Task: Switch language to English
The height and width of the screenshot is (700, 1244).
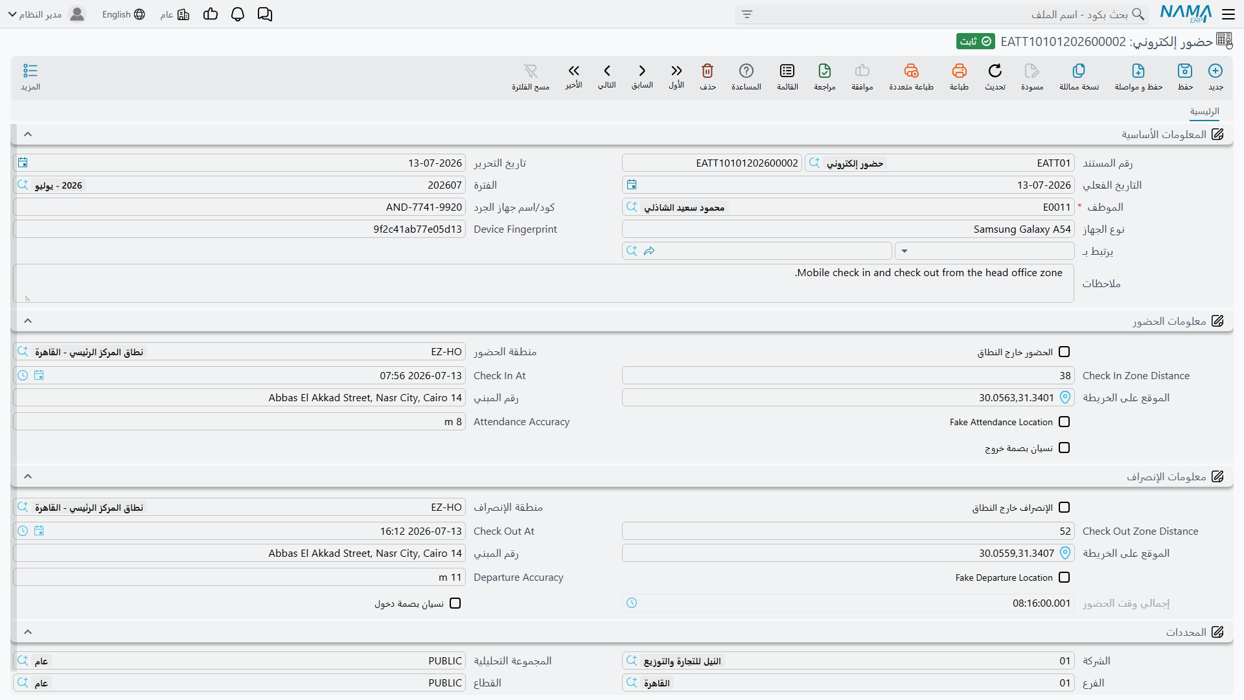Action: pyautogui.click(x=123, y=14)
